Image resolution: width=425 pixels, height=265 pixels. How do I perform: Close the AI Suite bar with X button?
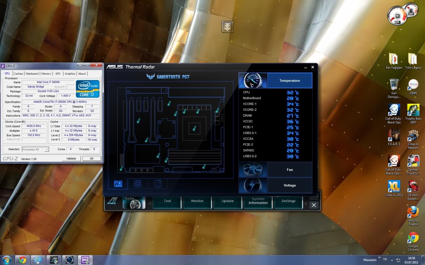(314, 205)
